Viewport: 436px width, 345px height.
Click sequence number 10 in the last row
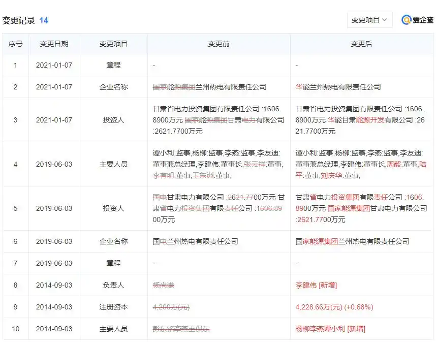[16, 329]
